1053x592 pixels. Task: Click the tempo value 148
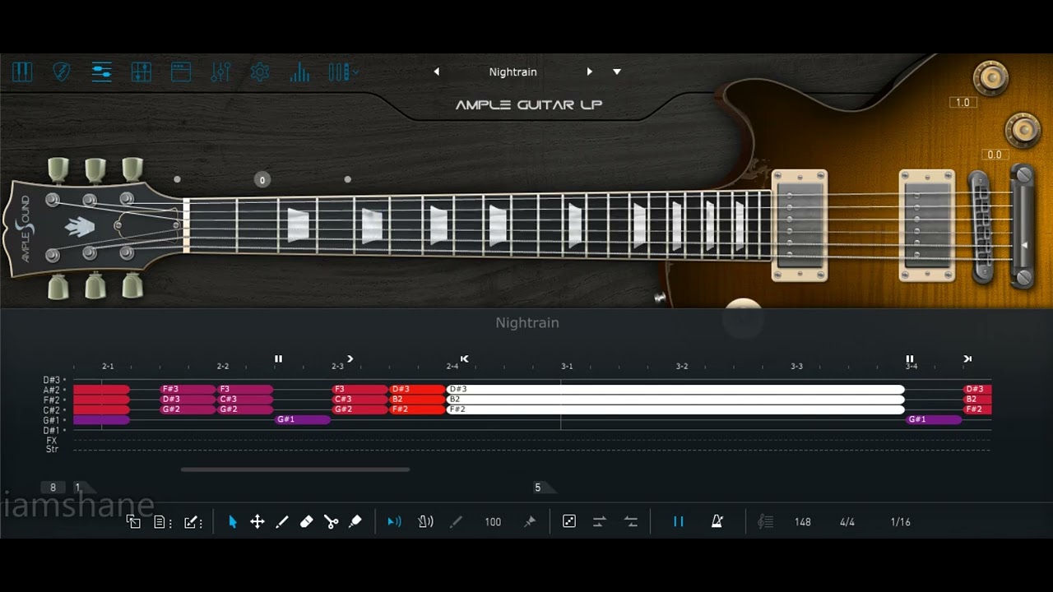803,522
